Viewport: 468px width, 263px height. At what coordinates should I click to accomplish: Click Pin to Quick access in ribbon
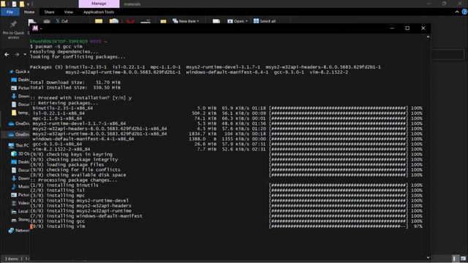coord(13,30)
